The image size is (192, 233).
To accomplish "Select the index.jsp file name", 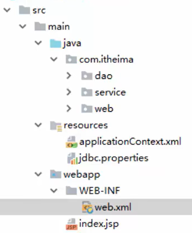I will tap(99, 224).
